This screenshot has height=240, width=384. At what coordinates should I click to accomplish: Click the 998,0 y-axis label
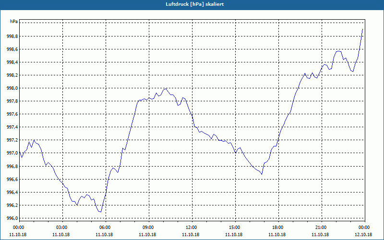click(x=12, y=88)
